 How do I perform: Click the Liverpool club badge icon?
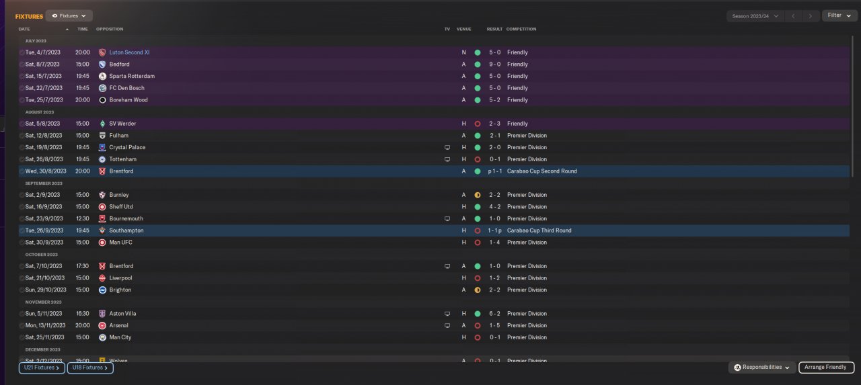tap(102, 278)
